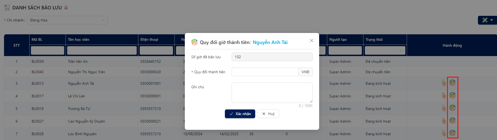This screenshot has width=497, height=140.
Task: Click money conversion icon for Trương Bá Tứ
Action: tap(452, 108)
